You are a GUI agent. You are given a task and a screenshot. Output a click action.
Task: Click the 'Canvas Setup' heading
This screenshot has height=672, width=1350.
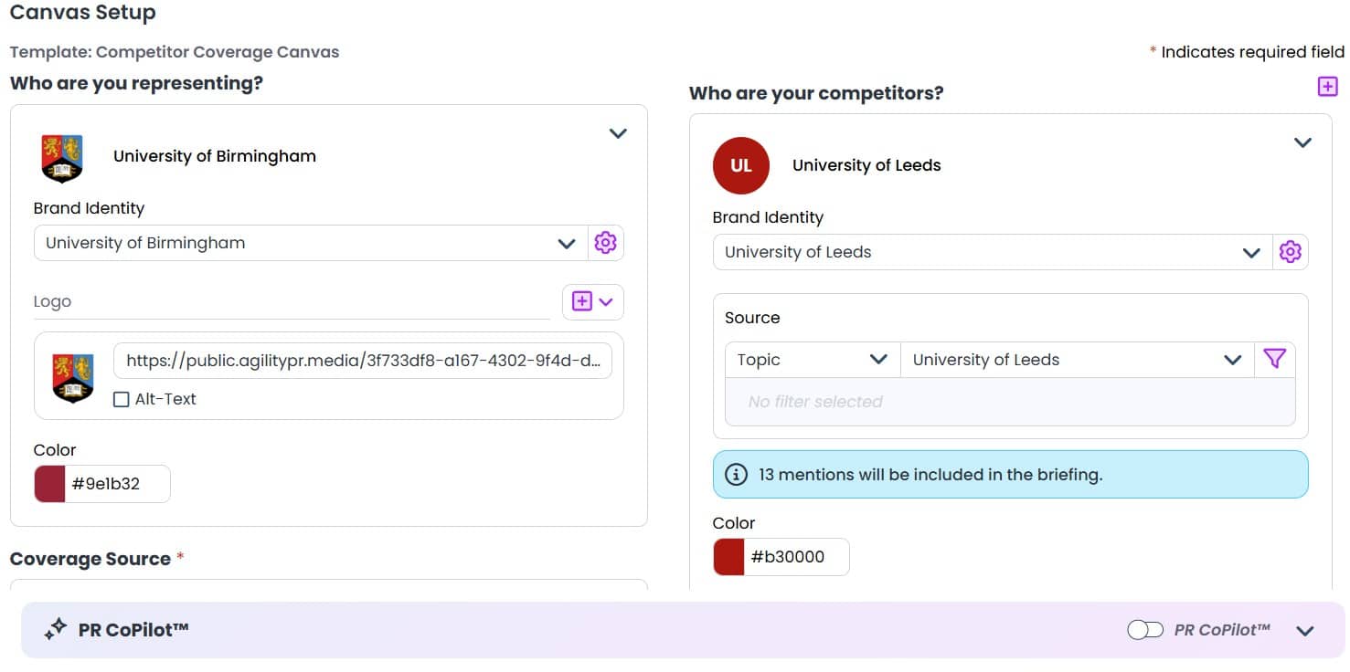click(x=83, y=13)
